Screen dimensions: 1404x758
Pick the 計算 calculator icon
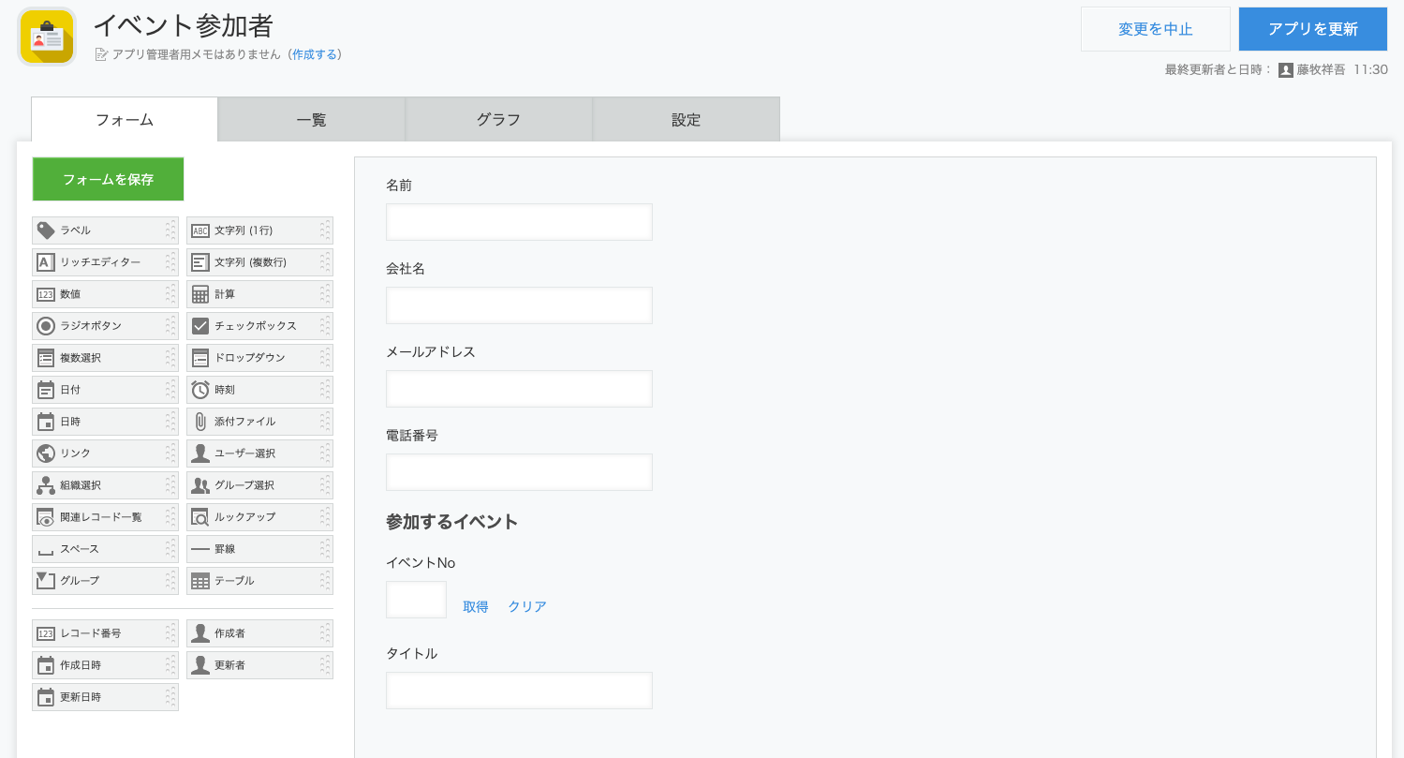pos(200,294)
